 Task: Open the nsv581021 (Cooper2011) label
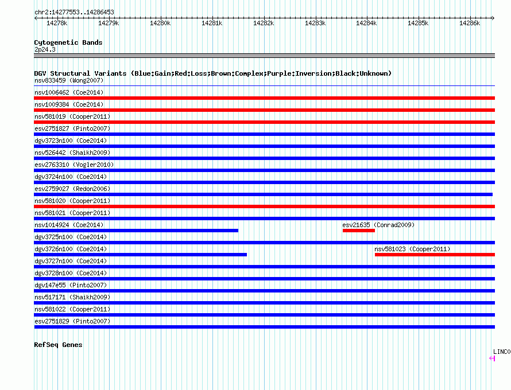click(x=72, y=213)
